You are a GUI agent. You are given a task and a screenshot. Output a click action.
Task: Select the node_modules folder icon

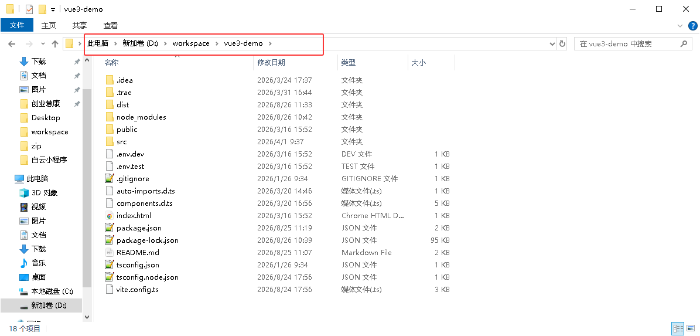click(110, 117)
